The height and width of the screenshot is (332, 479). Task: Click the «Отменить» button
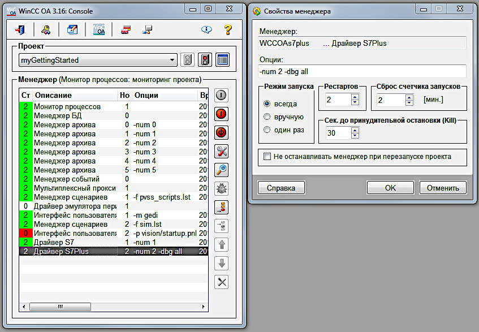tap(443, 188)
